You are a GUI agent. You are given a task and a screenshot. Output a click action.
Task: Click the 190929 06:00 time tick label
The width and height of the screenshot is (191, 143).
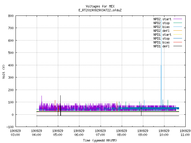[x=79, y=133]
